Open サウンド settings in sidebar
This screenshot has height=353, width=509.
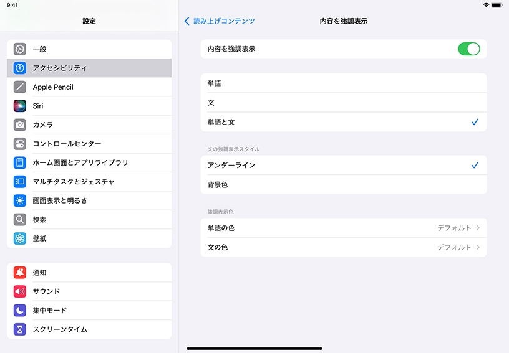[x=89, y=291]
